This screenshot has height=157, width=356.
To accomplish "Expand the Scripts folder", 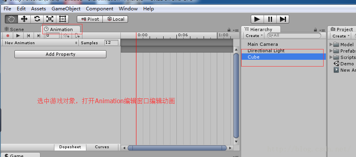I will coord(331,57).
